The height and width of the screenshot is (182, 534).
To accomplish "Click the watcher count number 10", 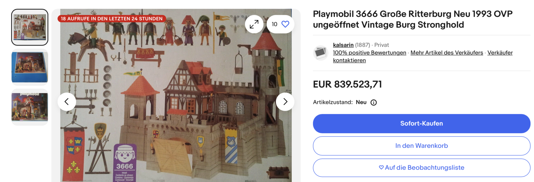I will pyautogui.click(x=274, y=24).
